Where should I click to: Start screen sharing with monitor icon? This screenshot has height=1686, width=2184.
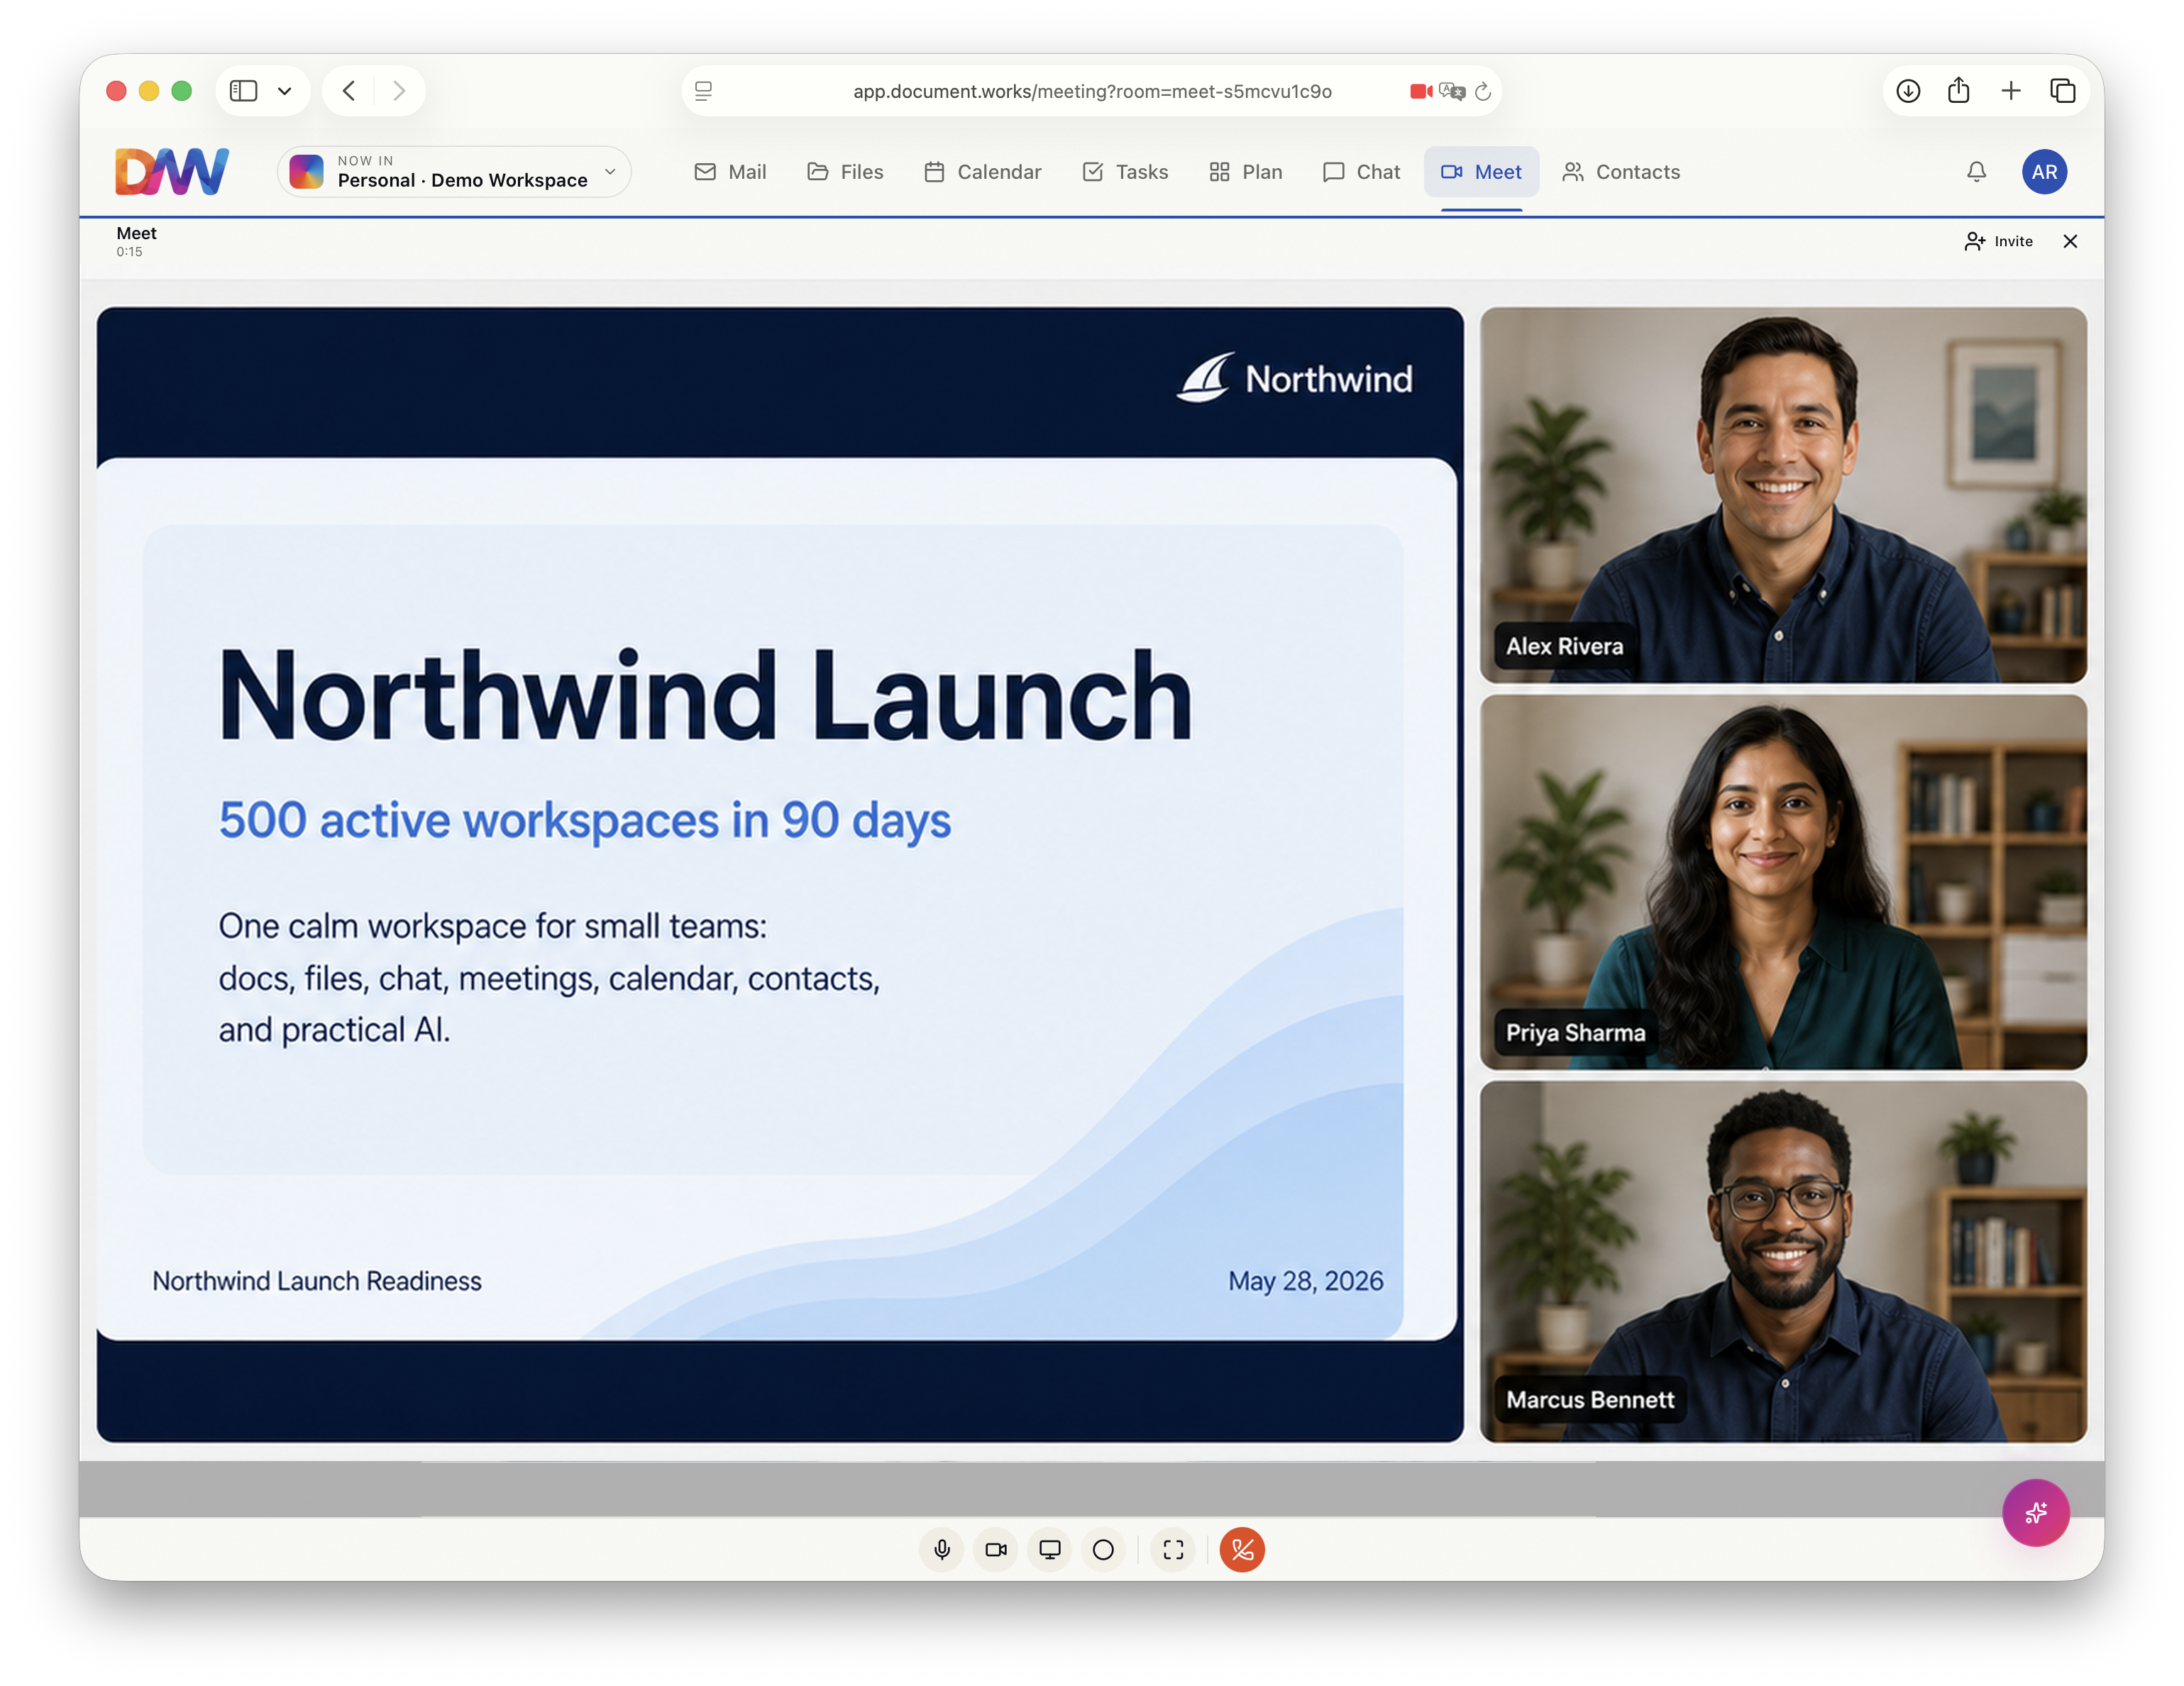point(1049,1549)
